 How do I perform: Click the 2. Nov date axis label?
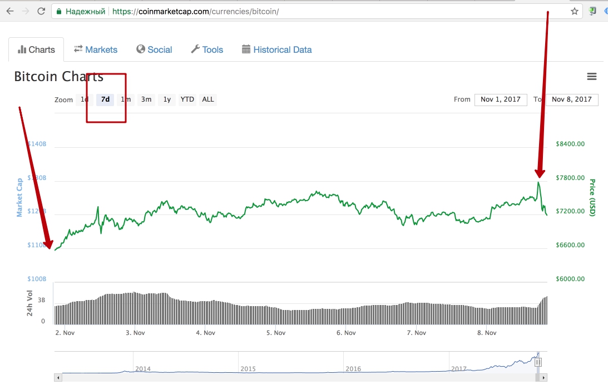click(65, 333)
